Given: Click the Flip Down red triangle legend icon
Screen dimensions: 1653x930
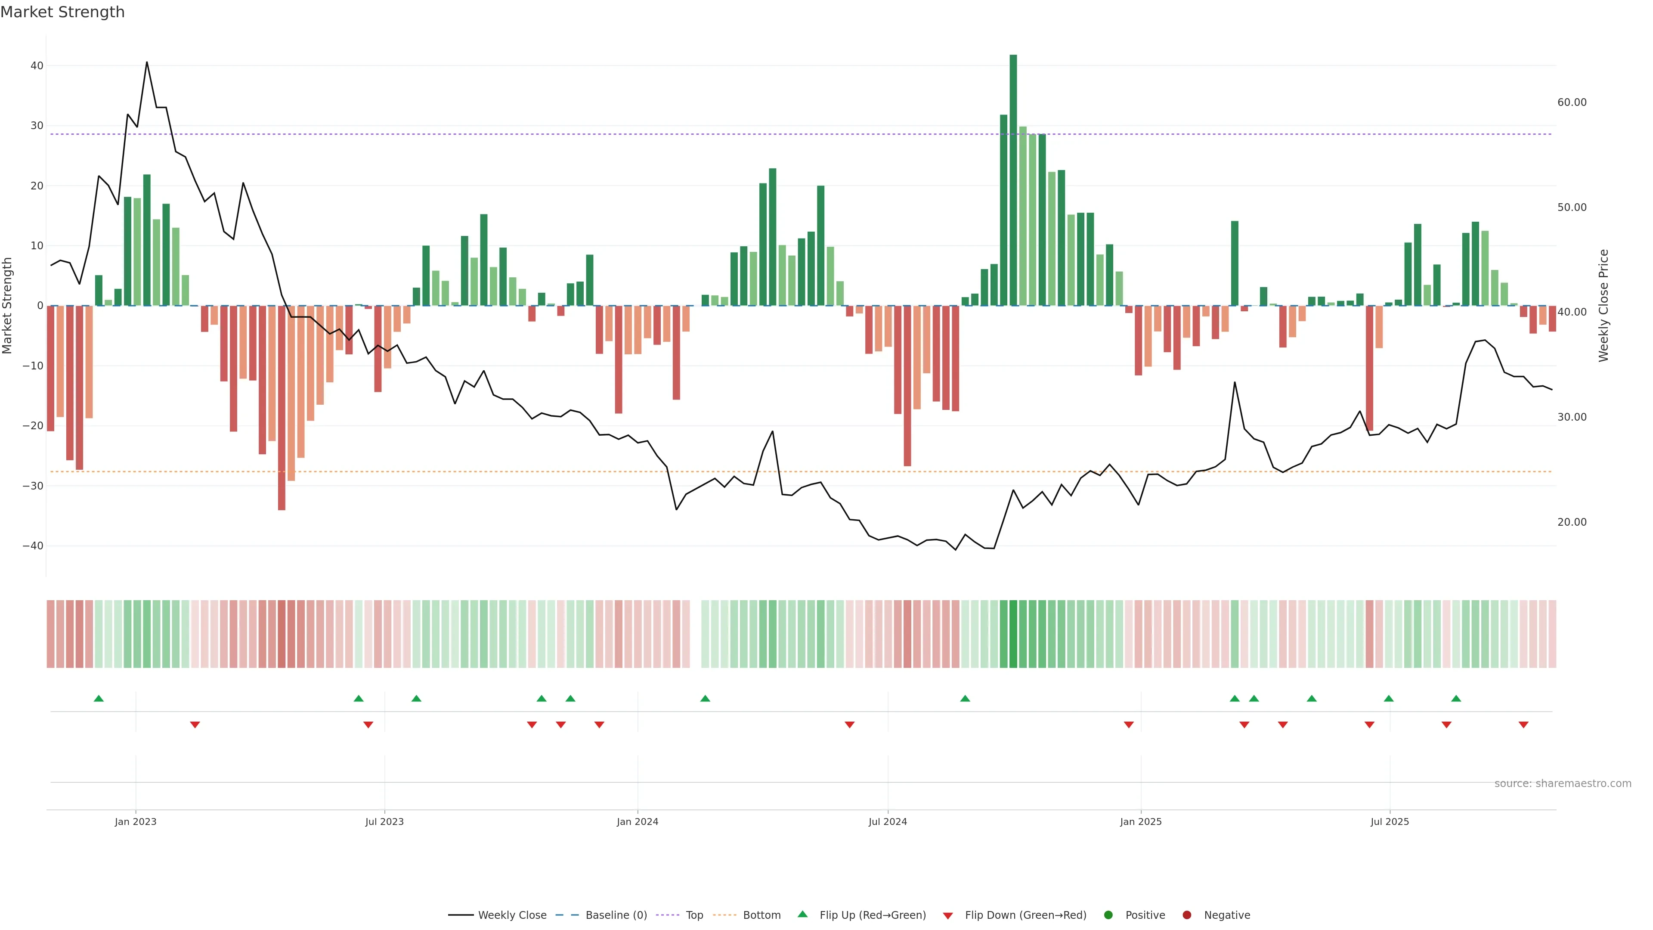Looking at the screenshot, I should 948,916.
